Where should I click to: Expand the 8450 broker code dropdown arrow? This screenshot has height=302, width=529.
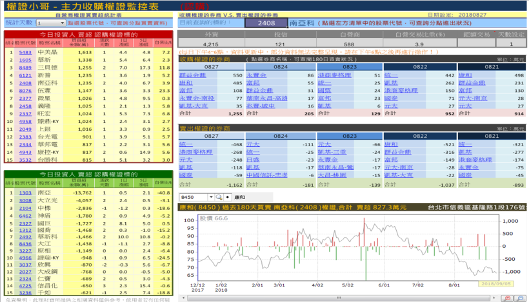pyautogui.click(x=211, y=197)
